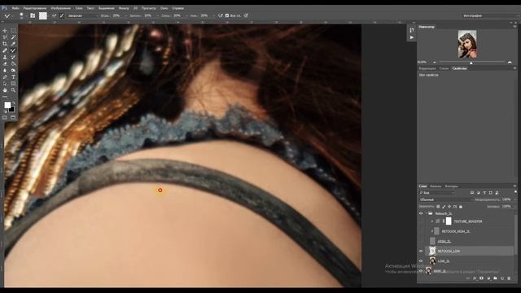521x293 pixels.
Task: Swap foreground and background colors
Action: (x=14, y=103)
